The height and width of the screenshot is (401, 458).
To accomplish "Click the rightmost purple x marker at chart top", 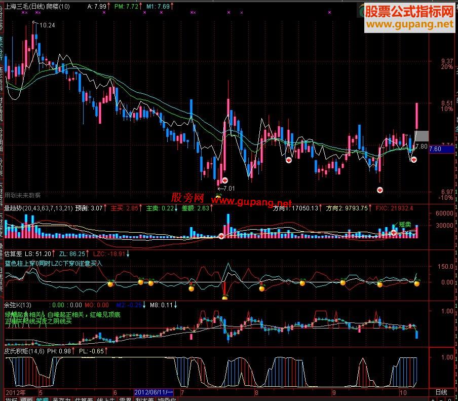I will [329, 13].
